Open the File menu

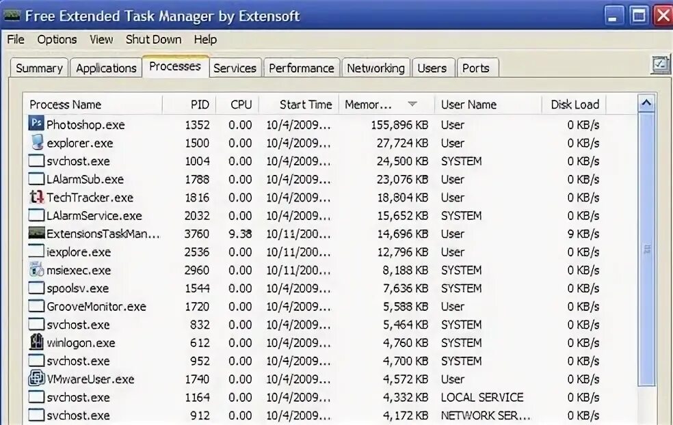[16, 40]
